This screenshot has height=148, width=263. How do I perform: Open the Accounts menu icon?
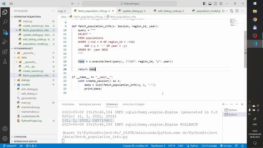(x=5, y=129)
